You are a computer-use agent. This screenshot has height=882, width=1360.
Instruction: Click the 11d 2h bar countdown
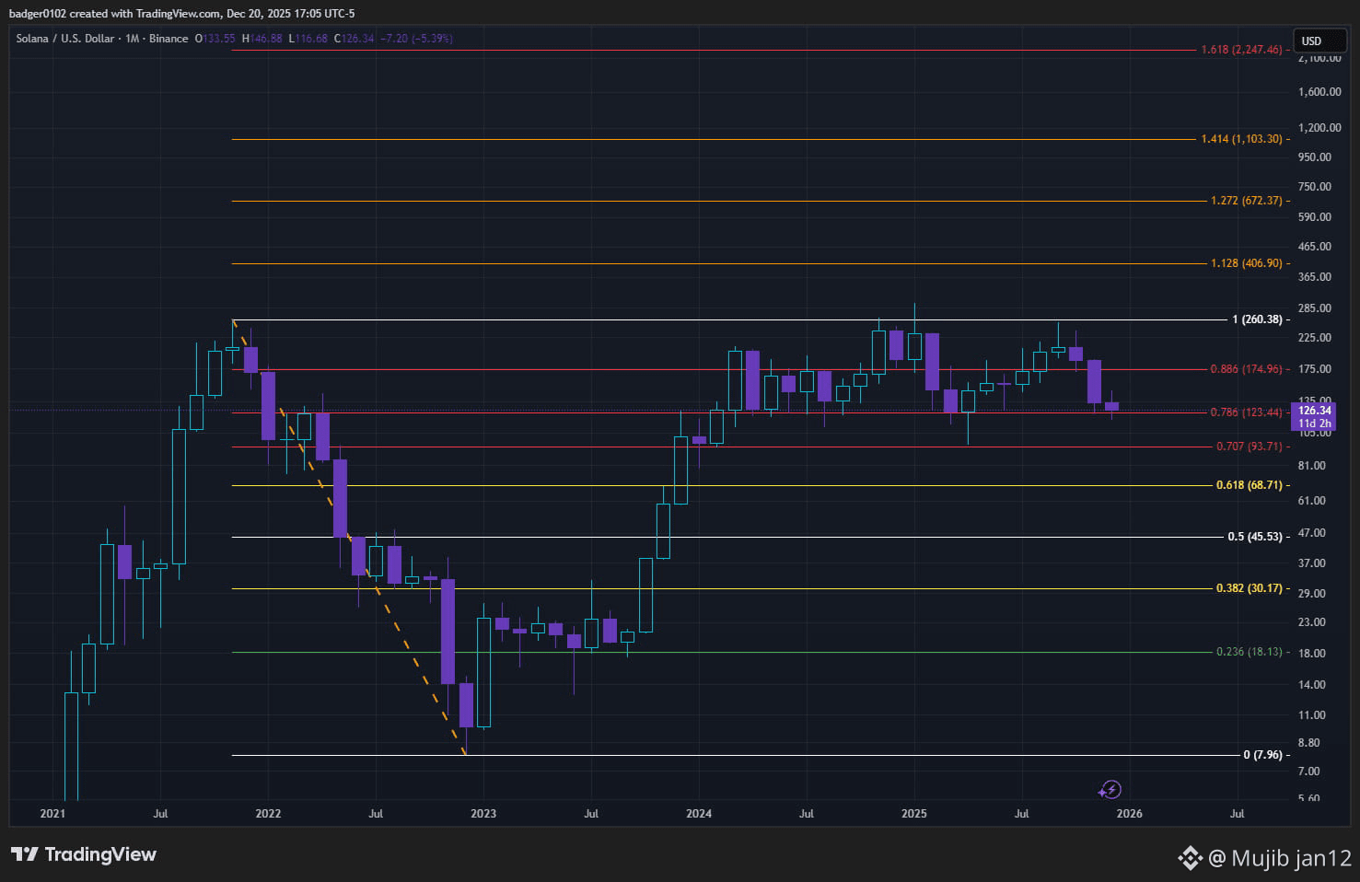coord(1314,424)
